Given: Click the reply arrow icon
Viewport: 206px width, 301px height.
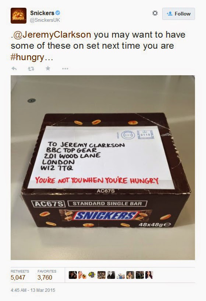Looking at the screenshot, I should tap(14, 68).
